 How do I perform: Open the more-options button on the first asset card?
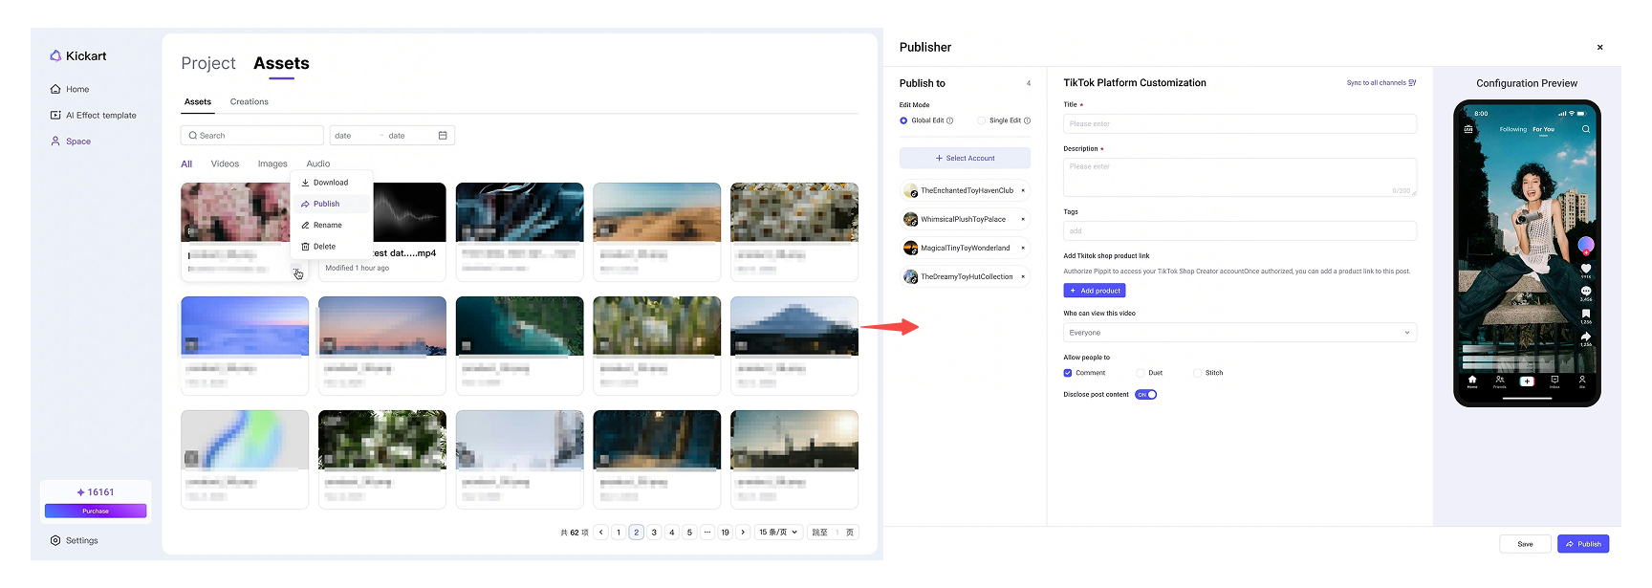pos(297,271)
